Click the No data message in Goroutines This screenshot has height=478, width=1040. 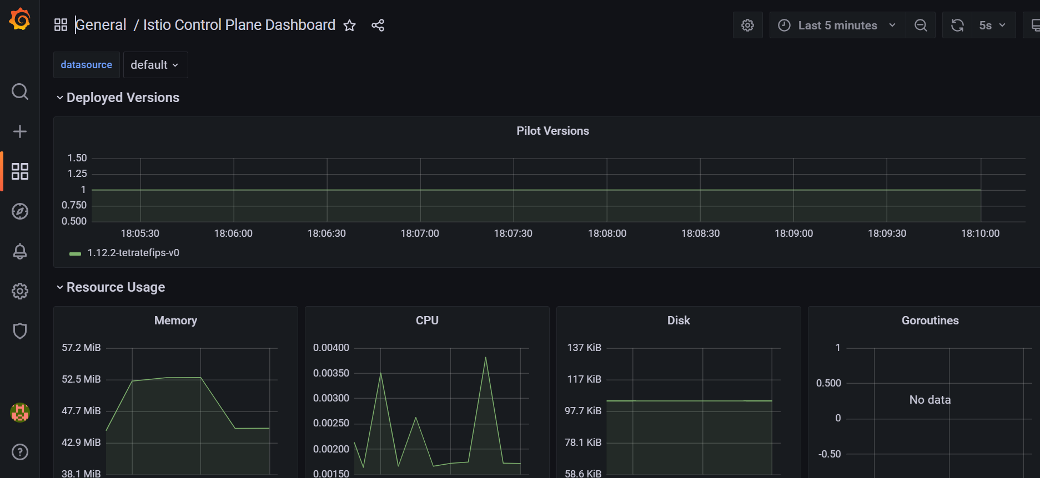pos(930,400)
